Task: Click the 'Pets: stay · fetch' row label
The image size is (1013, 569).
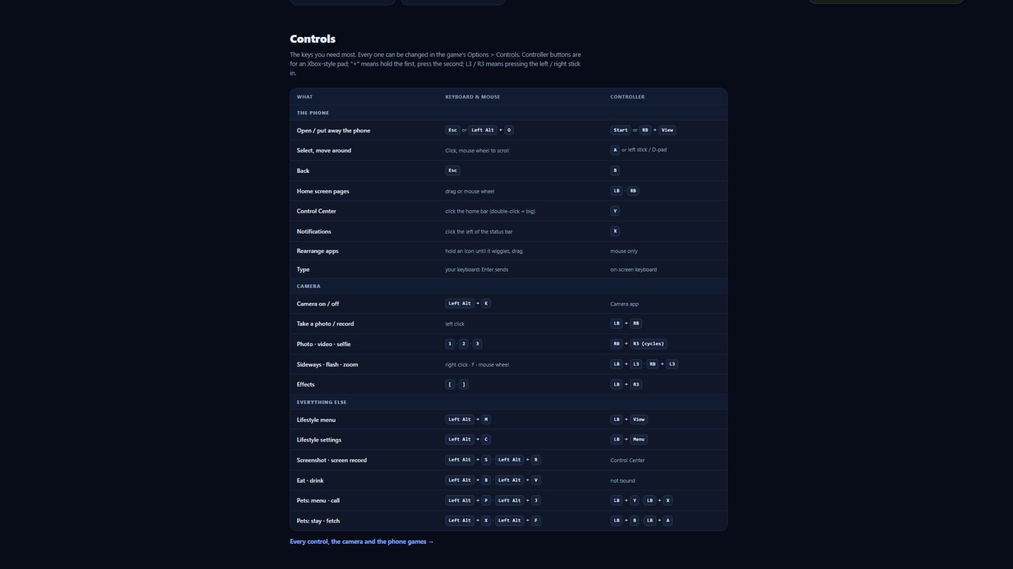Action: tap(318, 521)
